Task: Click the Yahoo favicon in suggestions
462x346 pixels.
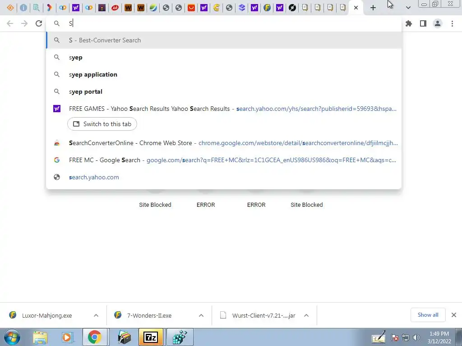Action: [x=57, y=109]
